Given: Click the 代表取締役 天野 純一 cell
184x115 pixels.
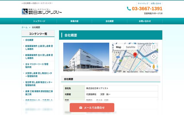Looking at the screenshot, I should tap(121, 94).
